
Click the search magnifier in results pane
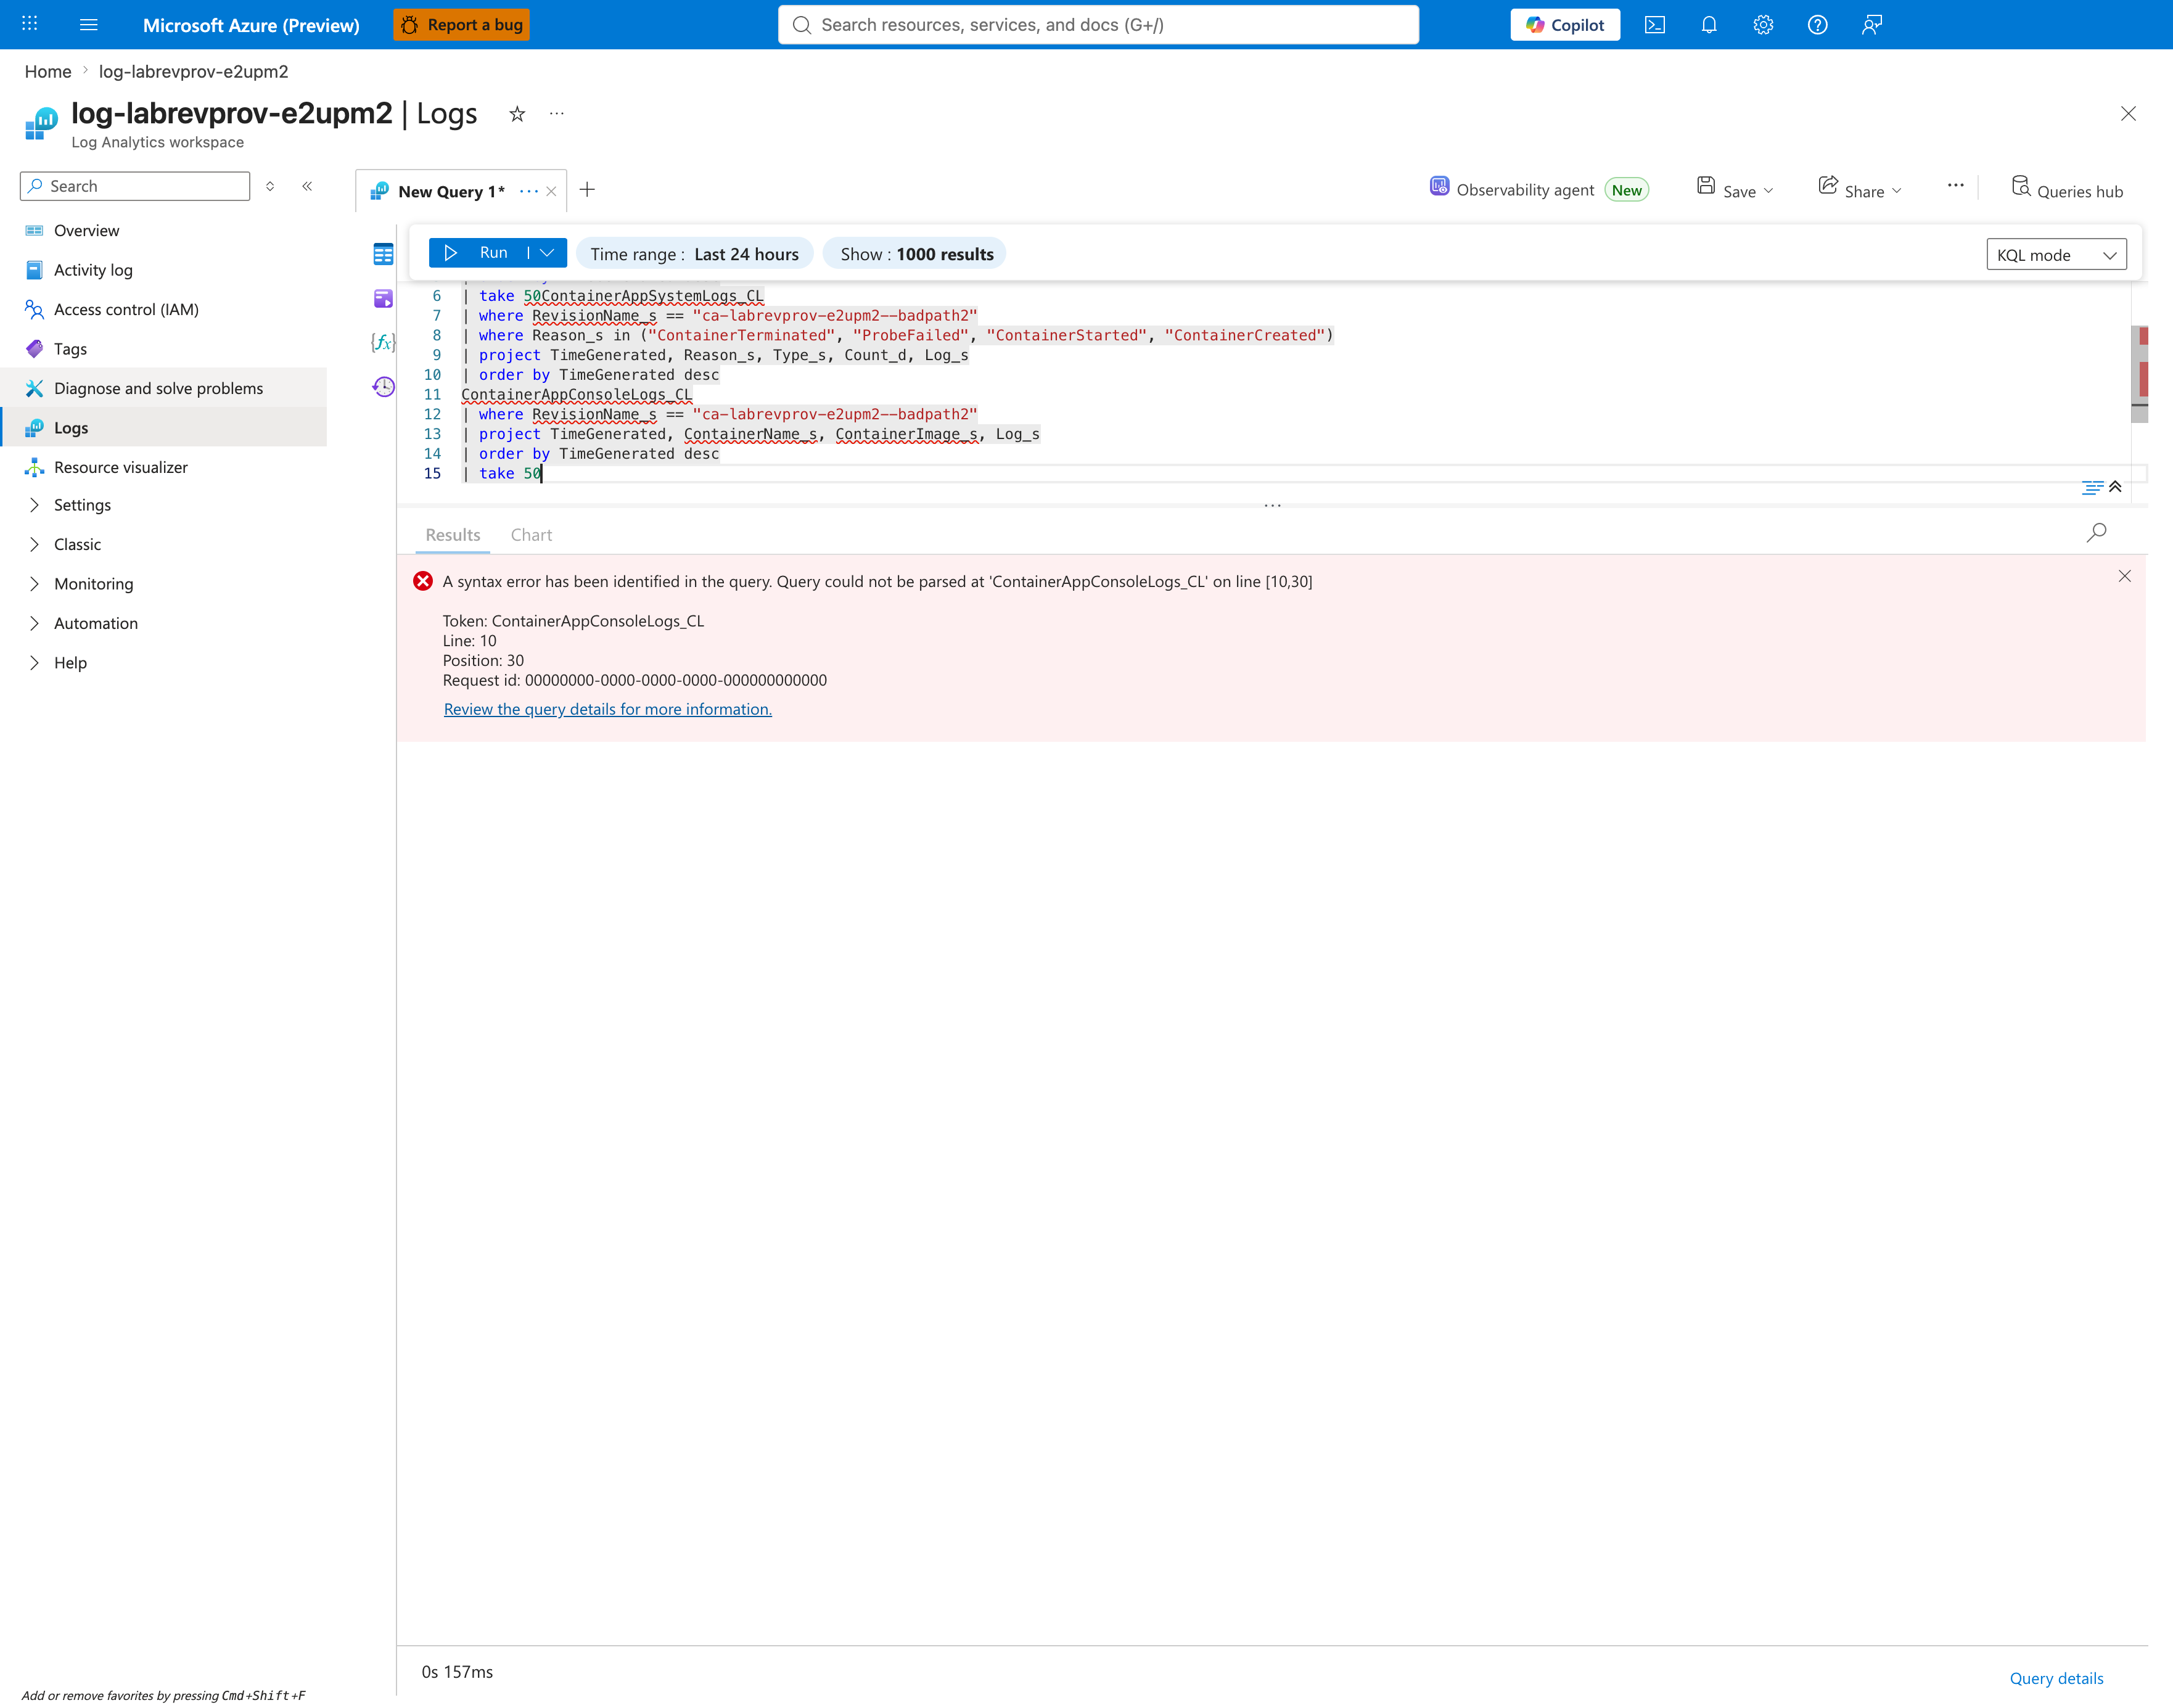[x=2096, y=533]
